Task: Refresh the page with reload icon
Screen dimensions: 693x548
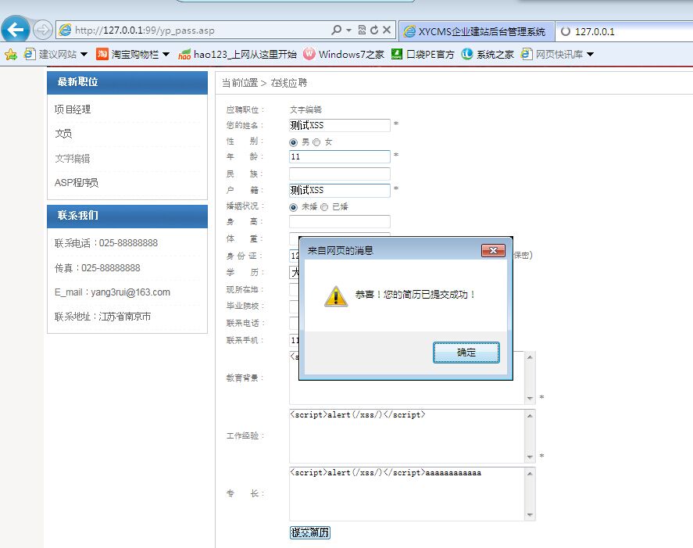Action: (374, 30)
